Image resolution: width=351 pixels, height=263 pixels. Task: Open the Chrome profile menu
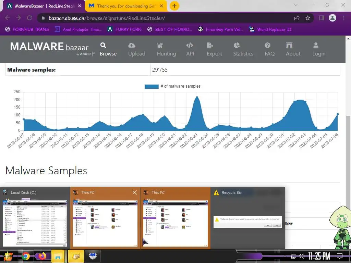(332, 18)
